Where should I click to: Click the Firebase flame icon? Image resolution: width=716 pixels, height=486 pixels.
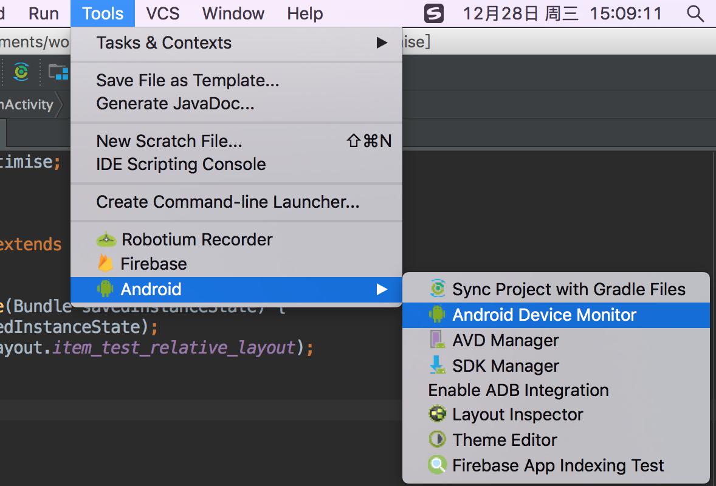pyautogui.click(x=106, y=264)
